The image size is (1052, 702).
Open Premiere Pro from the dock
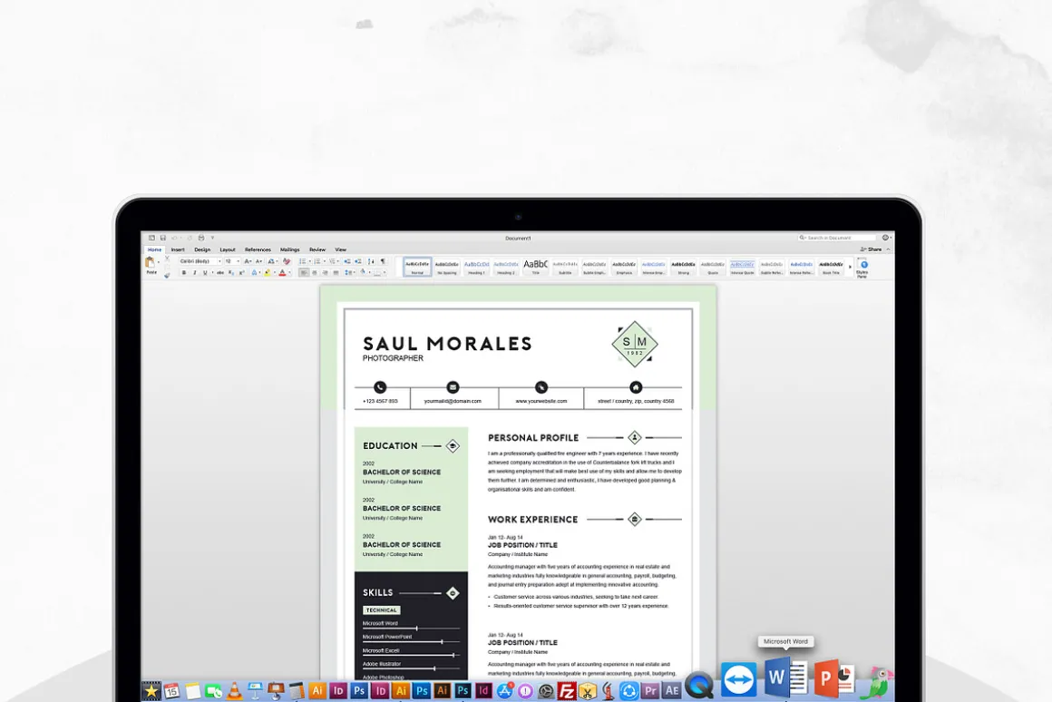649,690
